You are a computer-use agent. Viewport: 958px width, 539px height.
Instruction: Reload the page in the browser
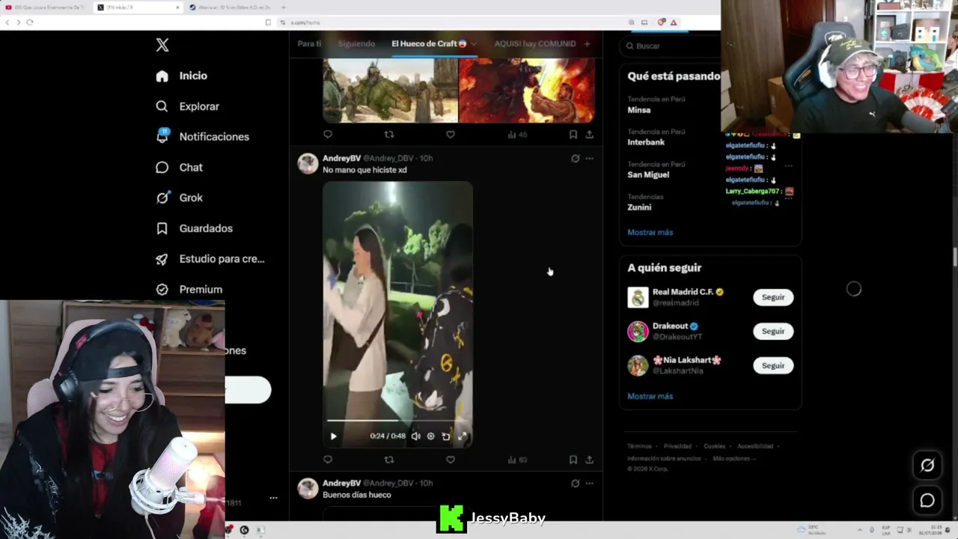tap(29, 22)
